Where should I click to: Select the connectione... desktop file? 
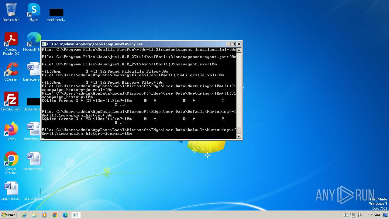tap(34, 195)
